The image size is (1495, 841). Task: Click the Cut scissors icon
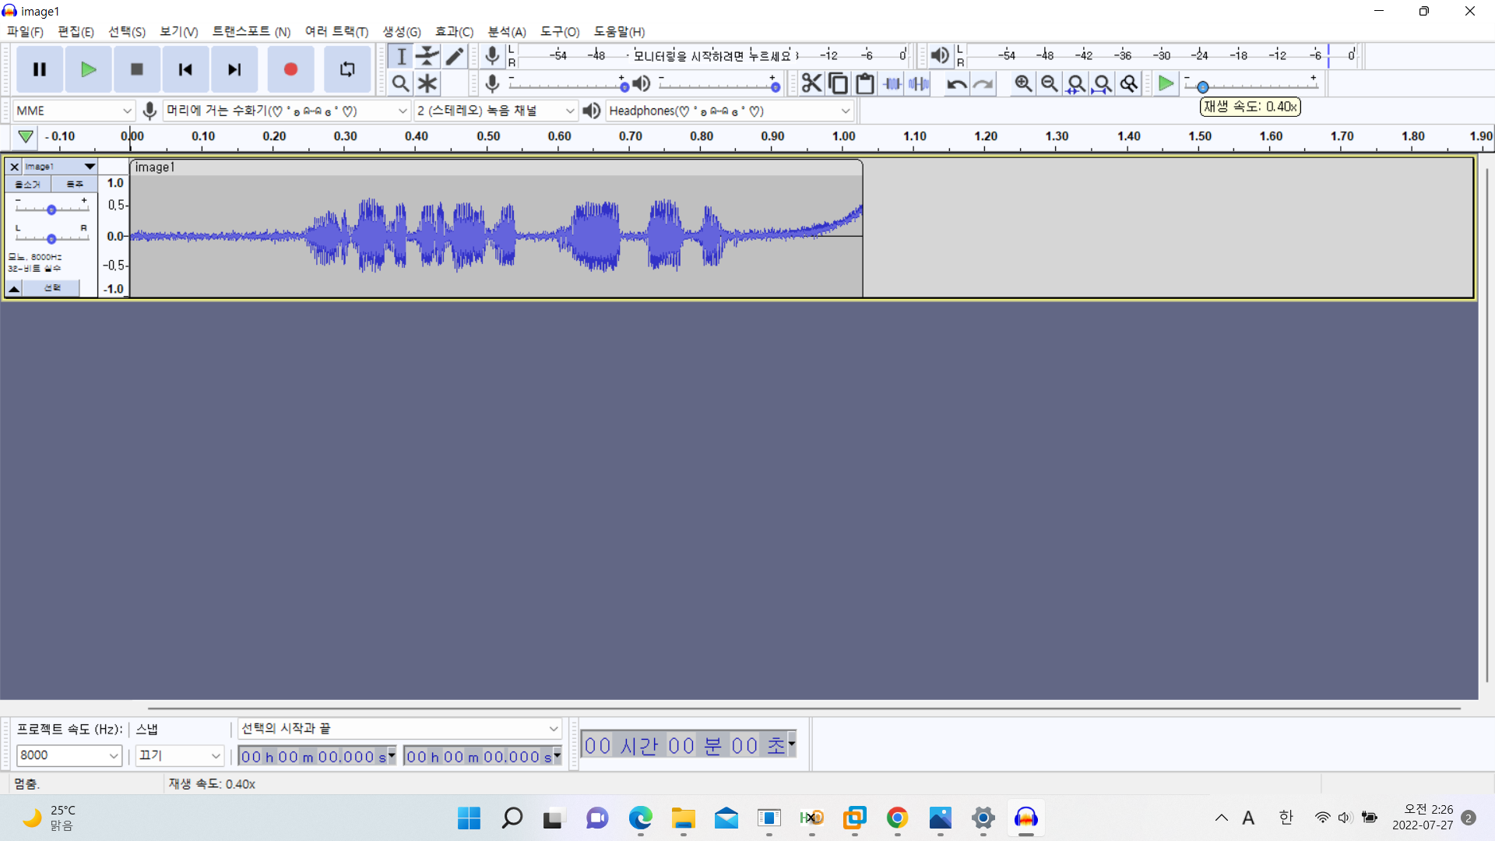click(x=811, y=83)
